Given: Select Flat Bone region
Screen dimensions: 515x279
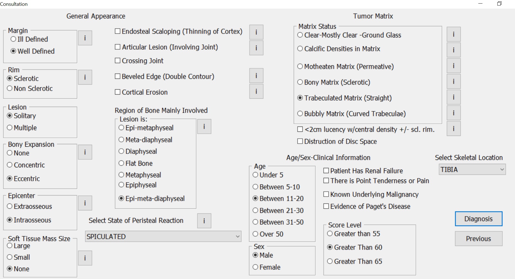Looking at the screenshot, I should (135, 163).
